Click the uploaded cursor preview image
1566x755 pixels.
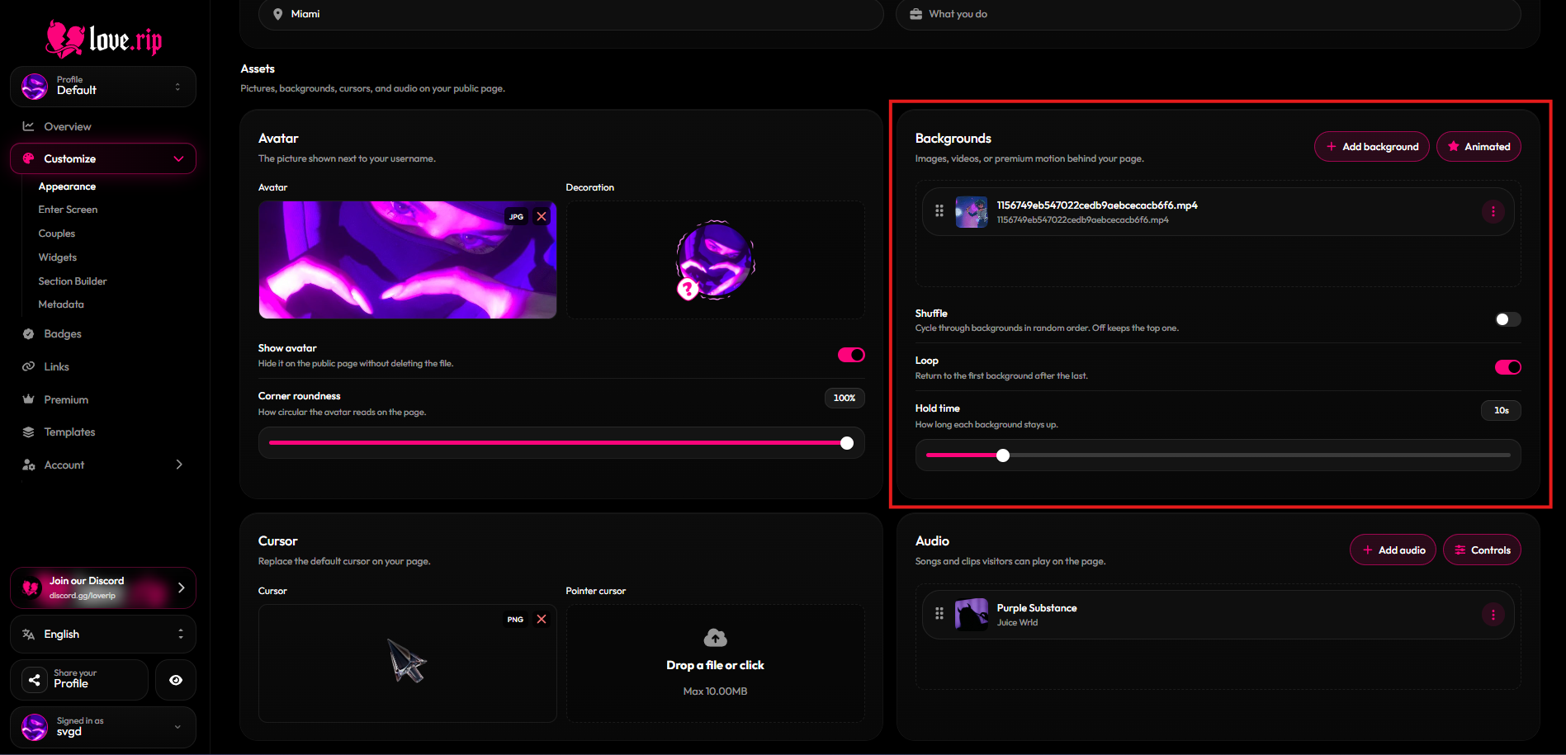[406, 661]
